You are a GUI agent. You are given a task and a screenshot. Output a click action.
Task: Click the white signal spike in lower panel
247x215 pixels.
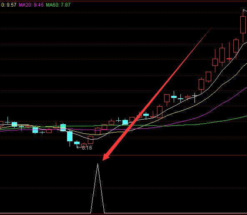97,188
